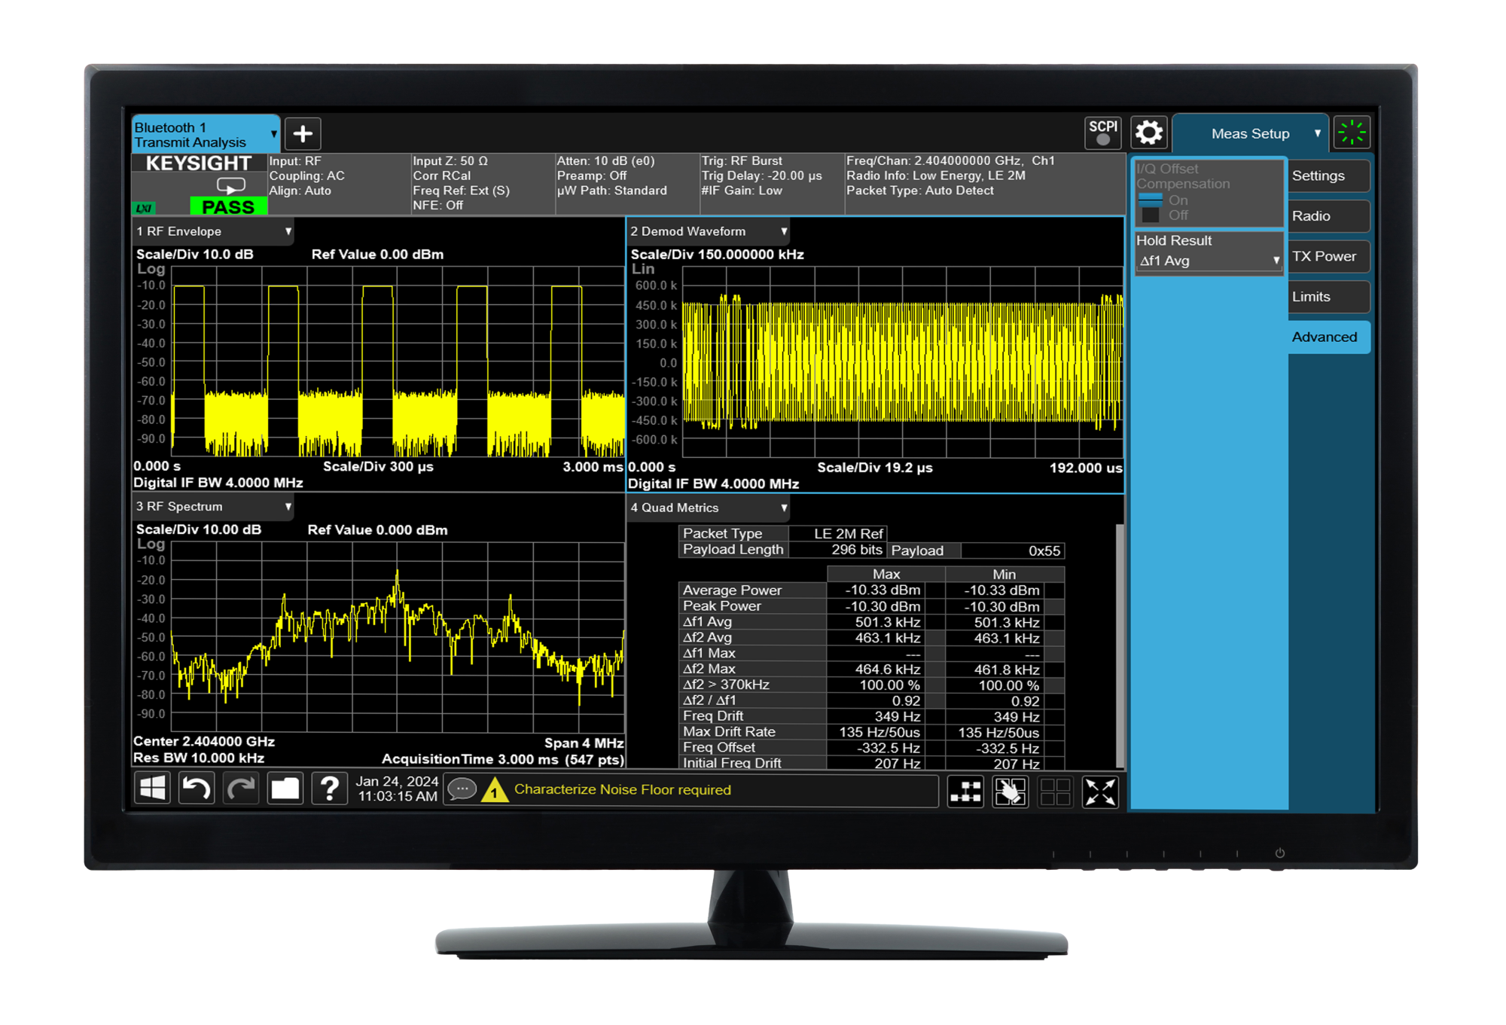Click the undo arrow icon
The image size is (1506, 1025).
(197, 789)
